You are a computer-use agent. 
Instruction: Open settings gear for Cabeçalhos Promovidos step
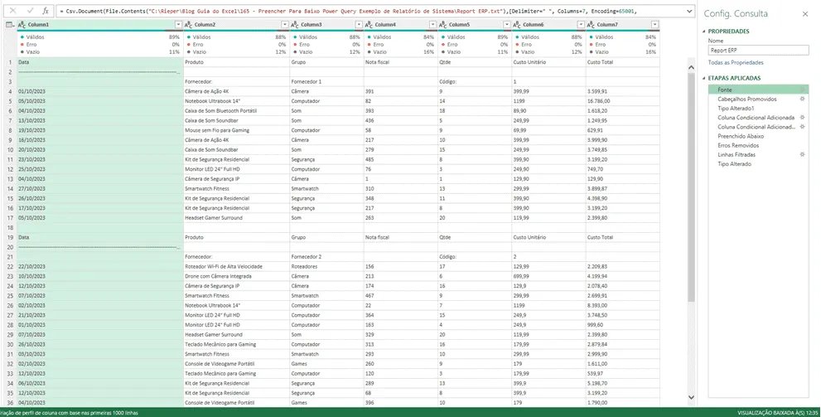coord(802,99)
